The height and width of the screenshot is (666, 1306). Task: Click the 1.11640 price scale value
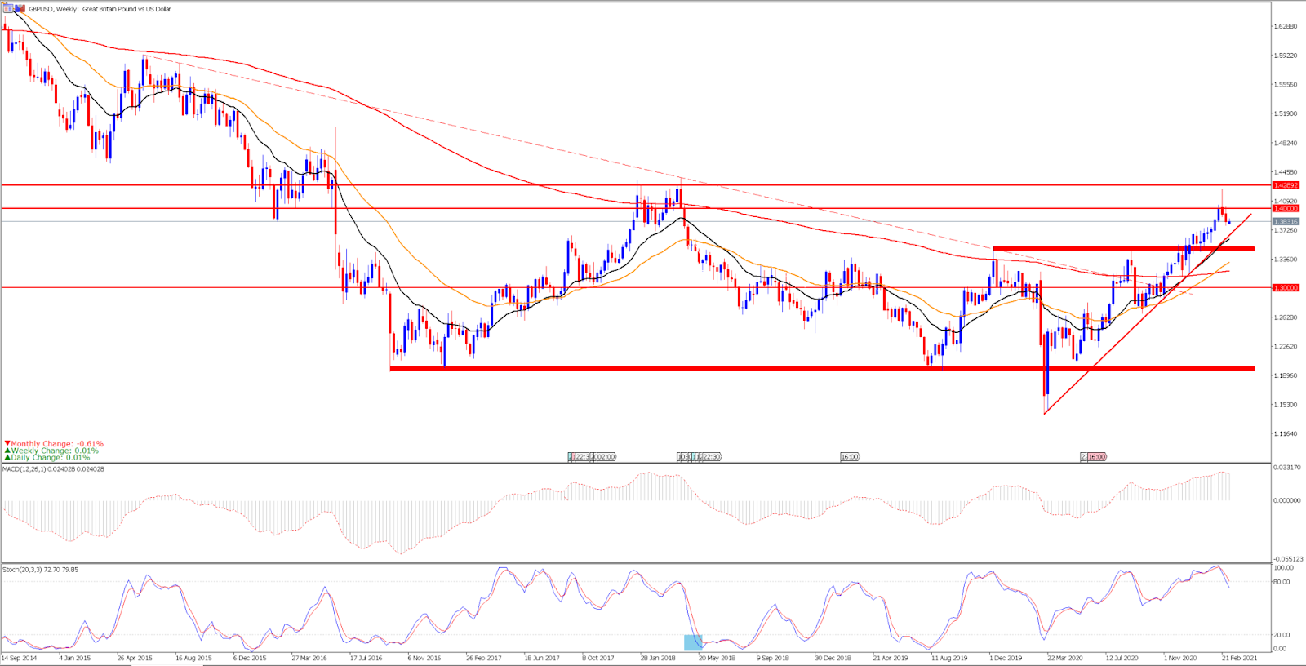pos(1286,433)
